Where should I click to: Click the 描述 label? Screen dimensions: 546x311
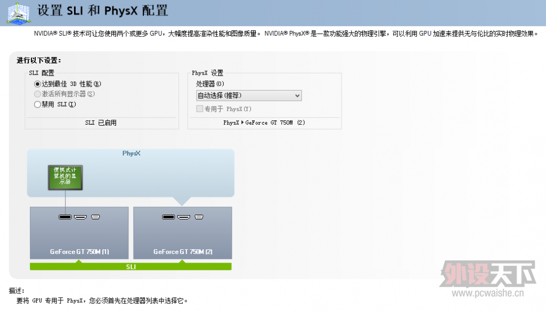click(x=17, y=290)
